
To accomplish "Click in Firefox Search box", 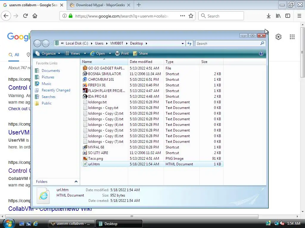I will [x=221, y=16].
